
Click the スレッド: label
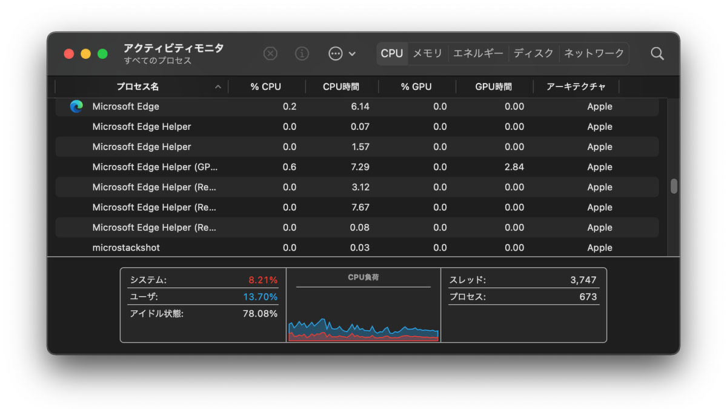[x=467, y=280]
